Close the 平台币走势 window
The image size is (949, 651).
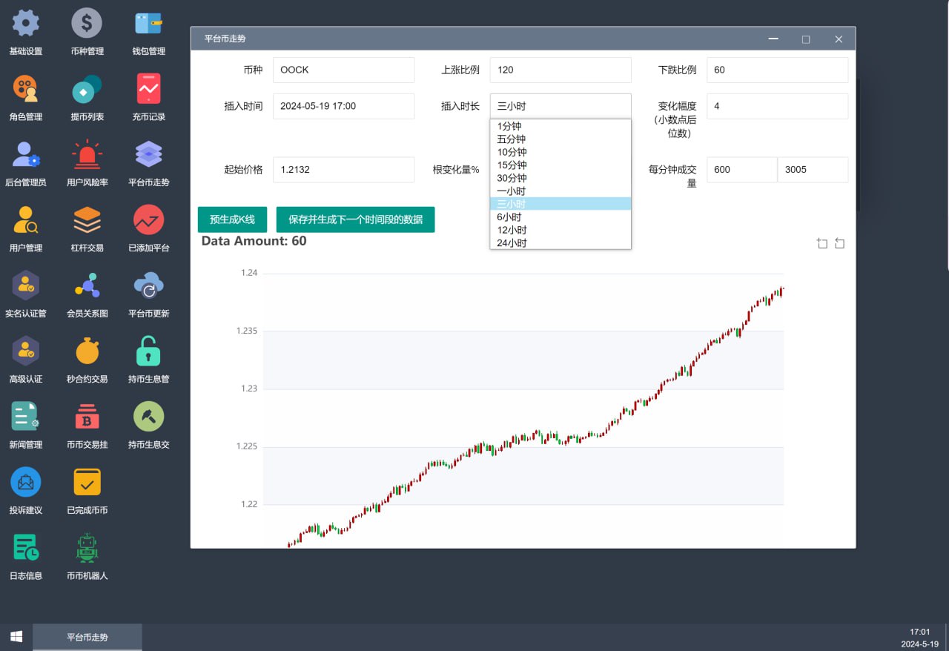(x=839, y=39)
